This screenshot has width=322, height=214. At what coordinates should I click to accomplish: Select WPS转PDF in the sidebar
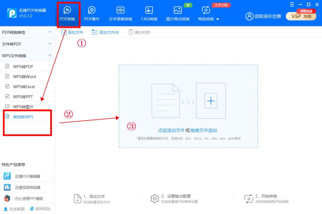tap(27, 66)
